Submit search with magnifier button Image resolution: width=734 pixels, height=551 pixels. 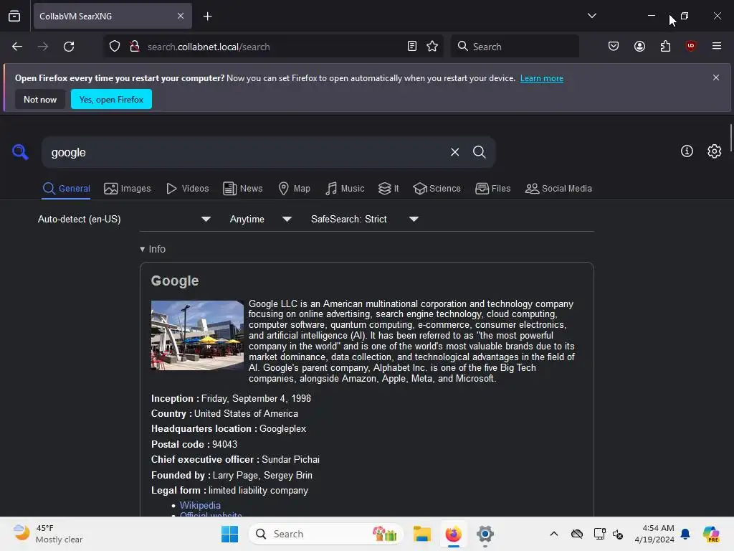[x=479, y=152]
